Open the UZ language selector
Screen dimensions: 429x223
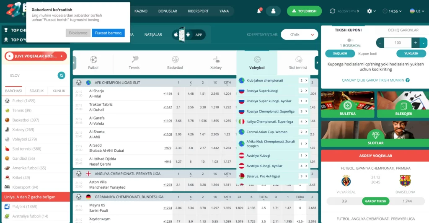pyautogui.click(x=417, y=11)
